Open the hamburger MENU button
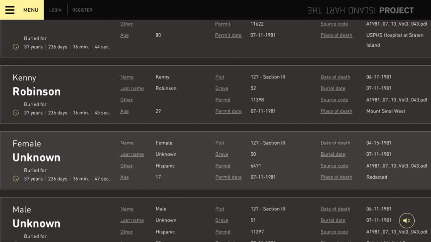Image resolution: width=431 pixels, height=242 pixels. [21, 10]
